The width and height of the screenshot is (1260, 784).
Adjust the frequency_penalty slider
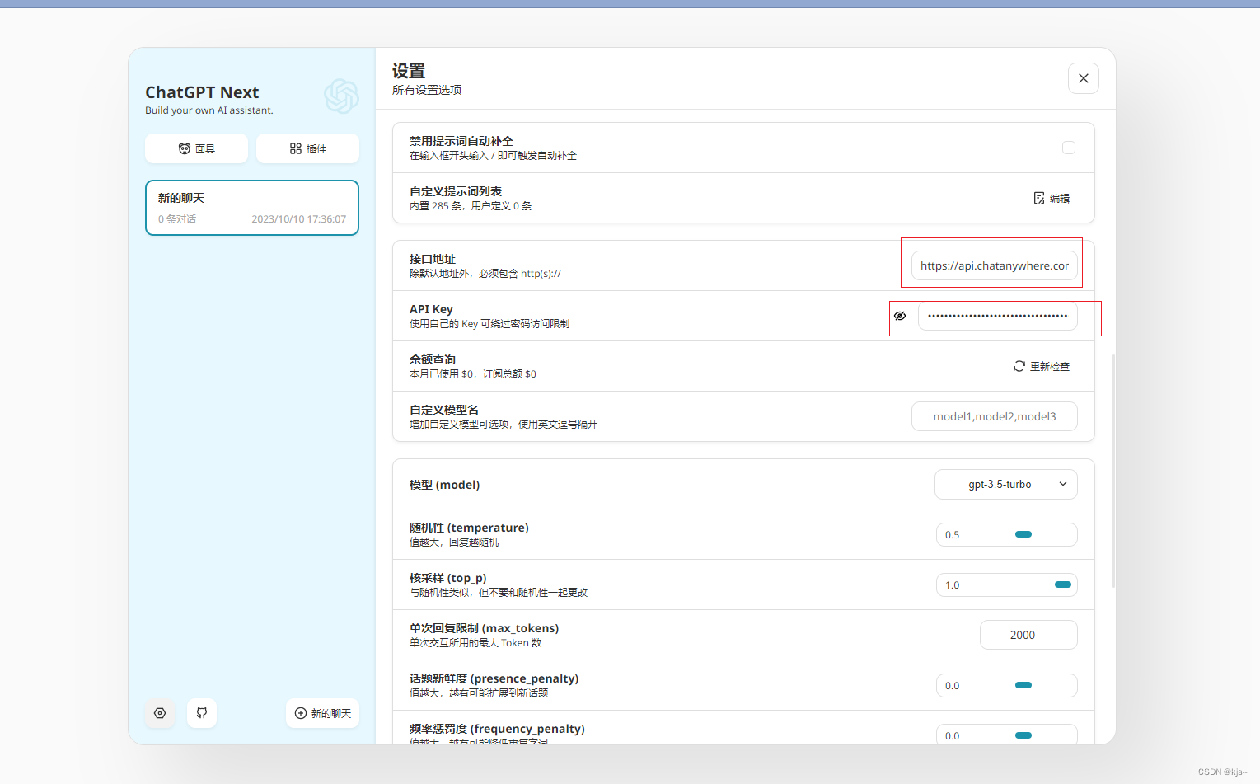click(x=1023, y=735)
